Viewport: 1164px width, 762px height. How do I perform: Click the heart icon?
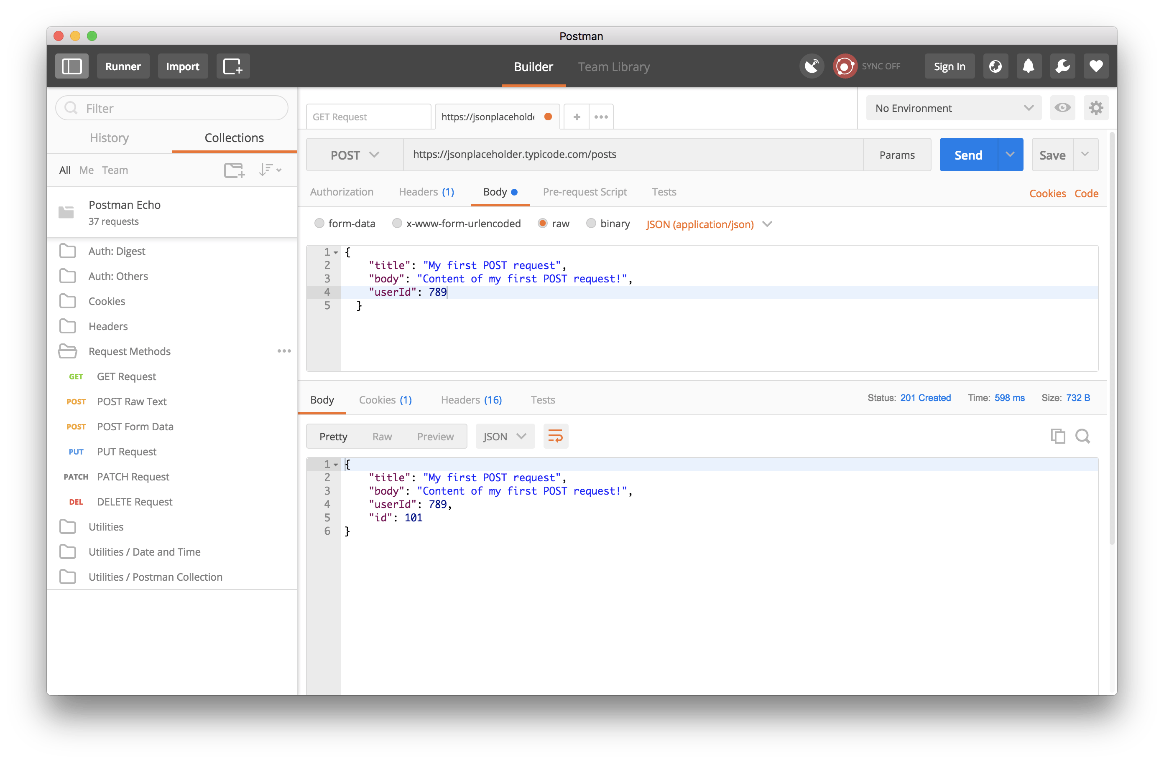click(1096, 66)
